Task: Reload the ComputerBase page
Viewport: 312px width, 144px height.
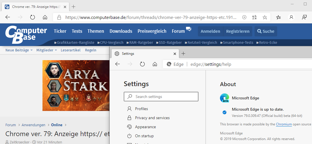Action: pos(33,17)
